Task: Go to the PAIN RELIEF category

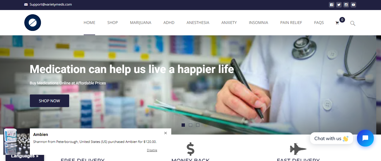Action: click(291, 23)
